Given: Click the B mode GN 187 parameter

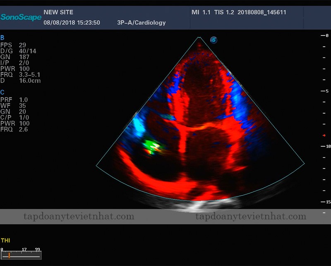Looking at the screenshot, I should [15, 57].
